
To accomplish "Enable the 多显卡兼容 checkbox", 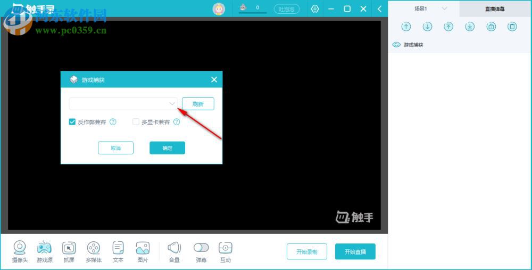I will pyautogui.click(x=136, y=122).
